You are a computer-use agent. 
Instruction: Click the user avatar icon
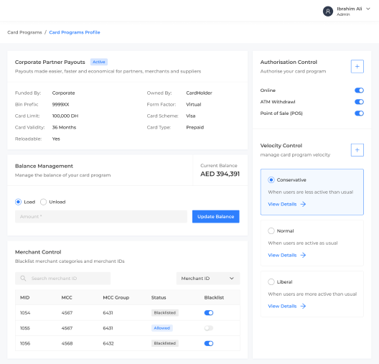[328, 11]
